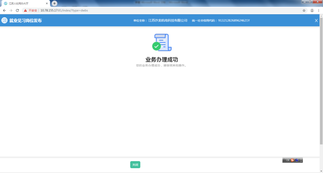The image size is (323, 173).
Task: Close the 就业见习岗位发布 panel with the X
Action: click(316, 21)
